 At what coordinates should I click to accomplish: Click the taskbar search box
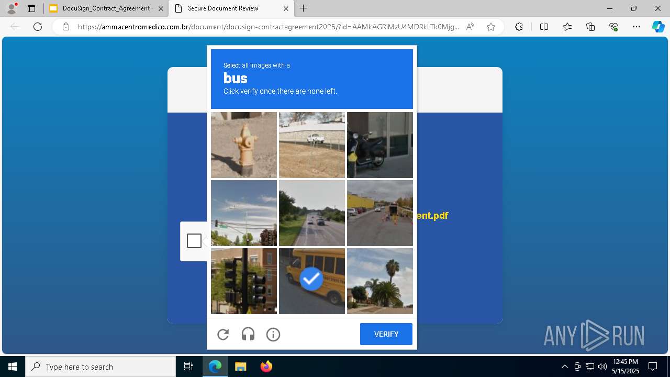[x=100, y=367]
